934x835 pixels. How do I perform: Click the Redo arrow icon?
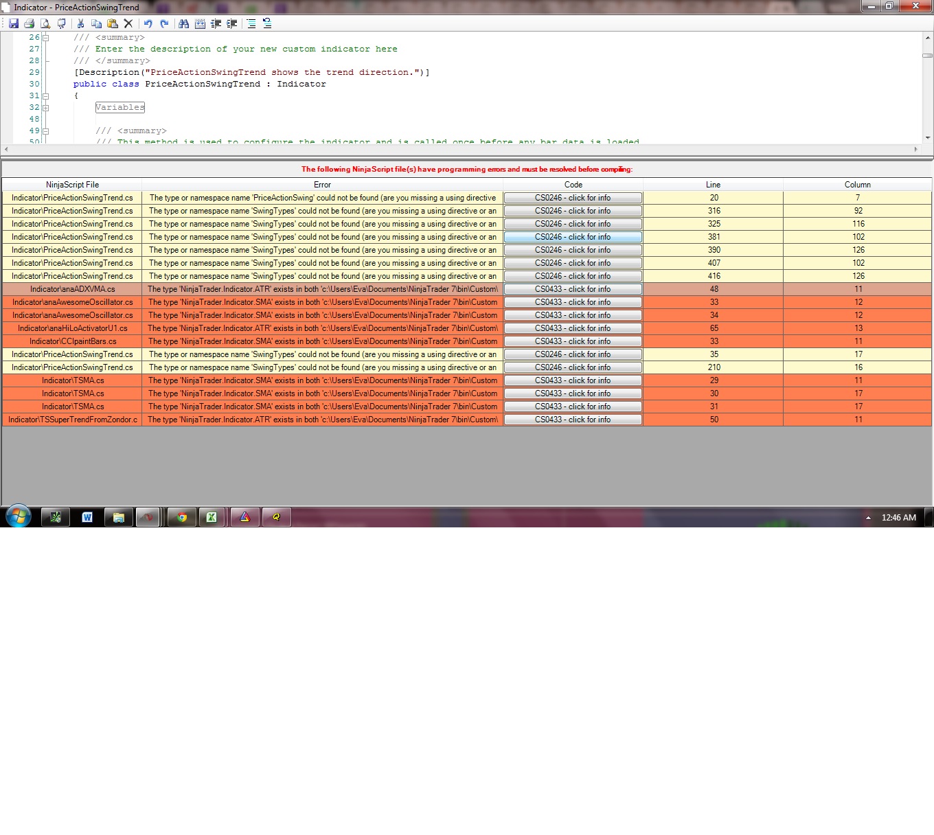pyautogui.click(x=164, y=23)
